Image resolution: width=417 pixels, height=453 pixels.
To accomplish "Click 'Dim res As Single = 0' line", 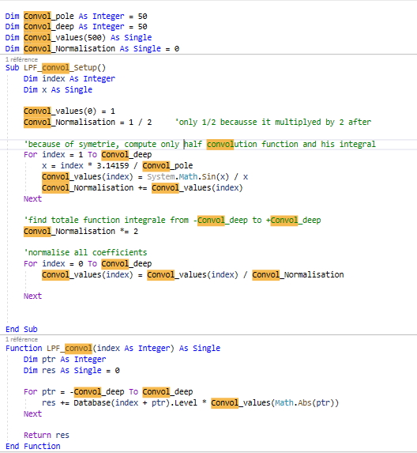I will tap(72, 370).
